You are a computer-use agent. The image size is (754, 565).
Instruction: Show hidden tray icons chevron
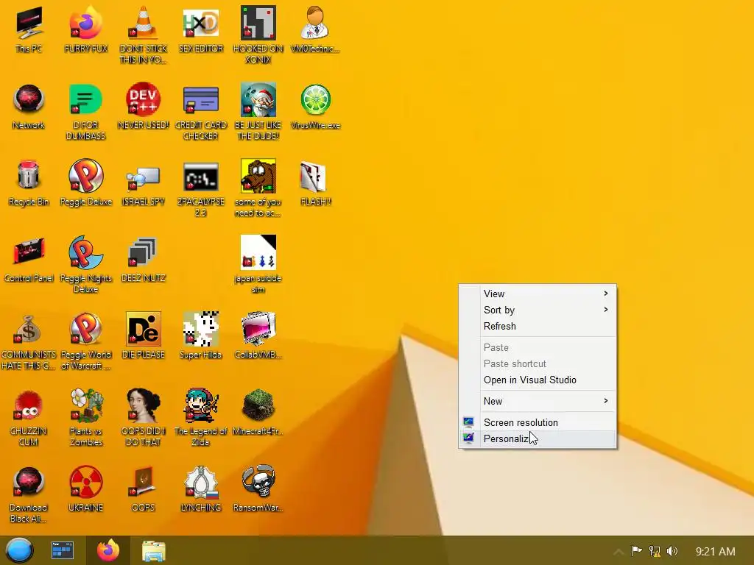point(619,552)
